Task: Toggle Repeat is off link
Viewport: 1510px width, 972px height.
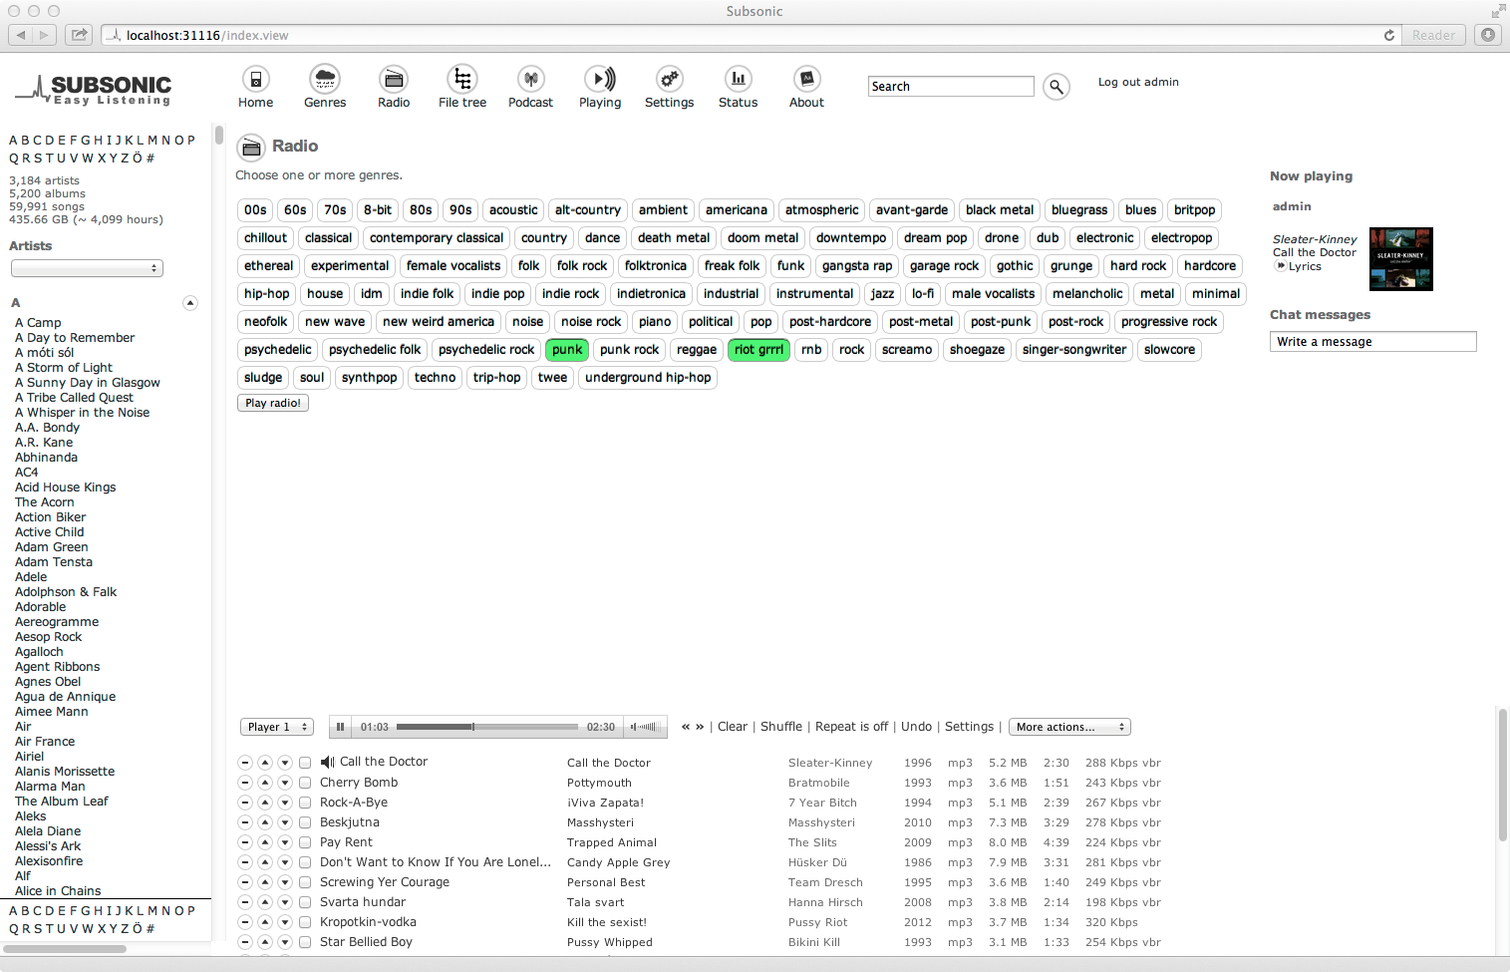Action: [x=851, y=727]
